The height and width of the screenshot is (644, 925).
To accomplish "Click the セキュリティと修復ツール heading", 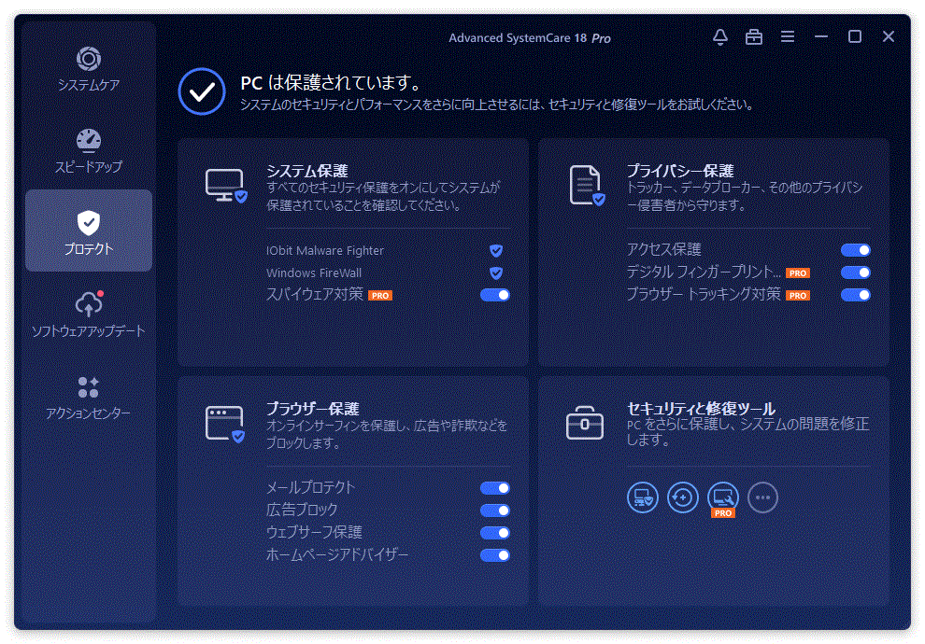I will tap(702, 409).
